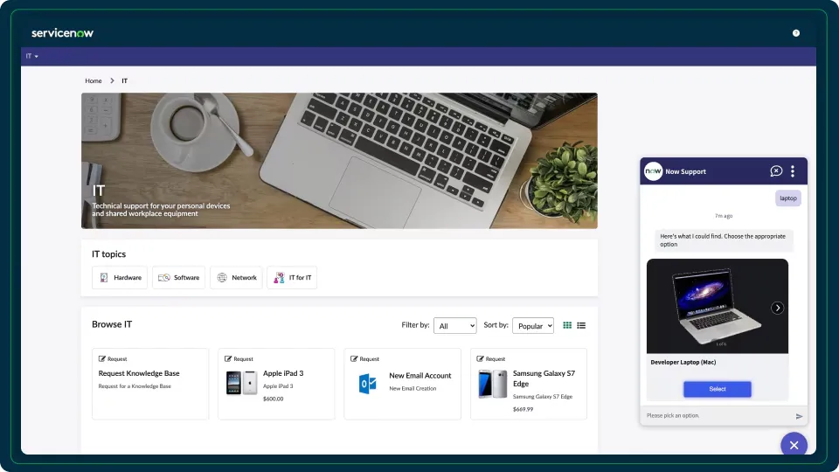This screenshot has width=839, height=472.
Task: Go to Home breadcrumb link
Action: 94,80
